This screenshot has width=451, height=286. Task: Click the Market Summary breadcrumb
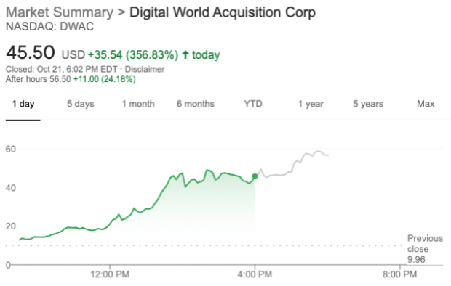click(60, 12)
